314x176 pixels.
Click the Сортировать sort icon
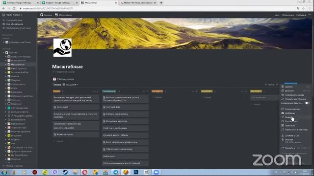pos(283,121)
